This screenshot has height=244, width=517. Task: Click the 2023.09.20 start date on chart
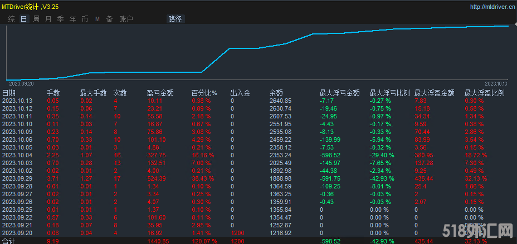(21, 83)
